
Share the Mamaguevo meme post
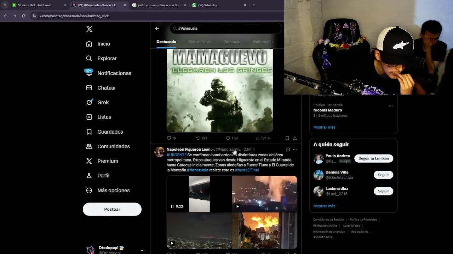(x=295, y=138)
